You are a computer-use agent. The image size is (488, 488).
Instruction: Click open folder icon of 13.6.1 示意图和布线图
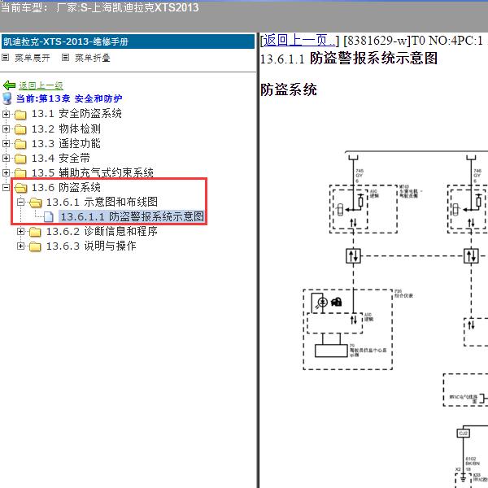(36, 203)
